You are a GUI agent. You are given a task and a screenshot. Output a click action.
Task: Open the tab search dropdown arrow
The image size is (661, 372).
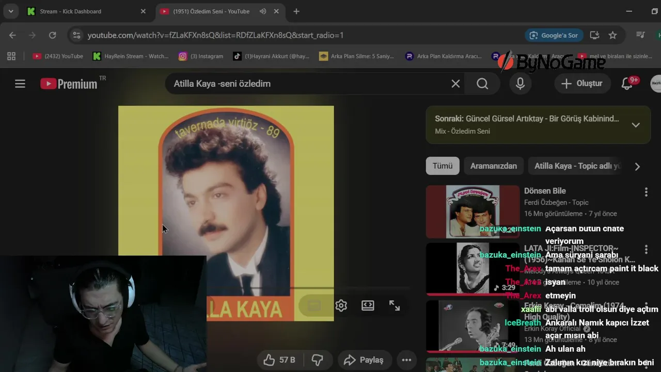click(11, 11)
